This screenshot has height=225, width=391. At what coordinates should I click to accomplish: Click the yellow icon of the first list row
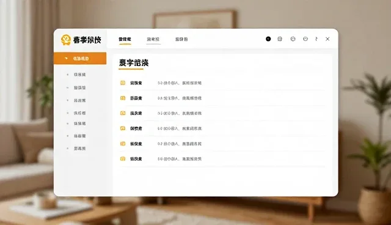(123, 83)
